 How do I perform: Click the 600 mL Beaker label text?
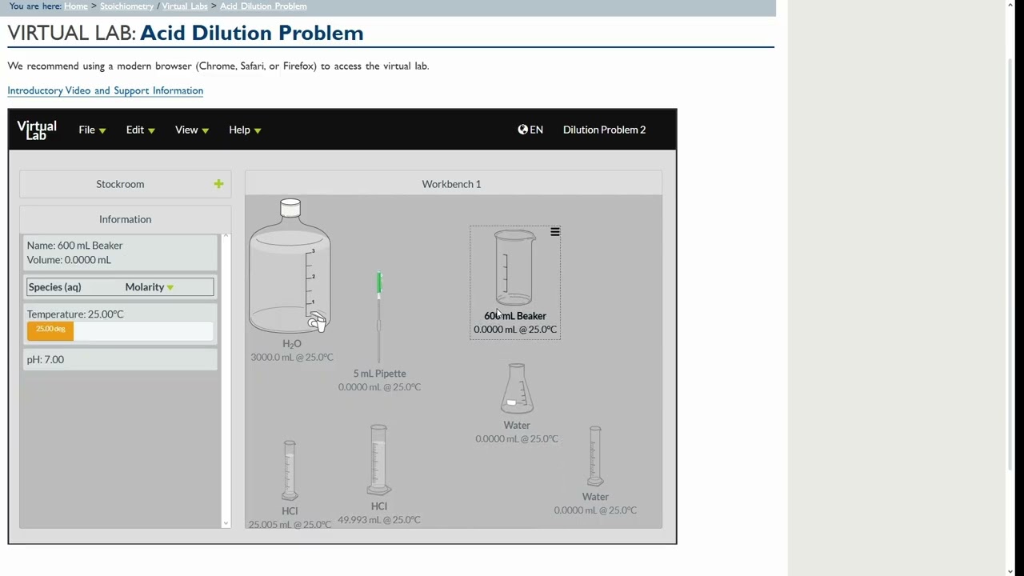pyautogui.click(x=515, y=316)
